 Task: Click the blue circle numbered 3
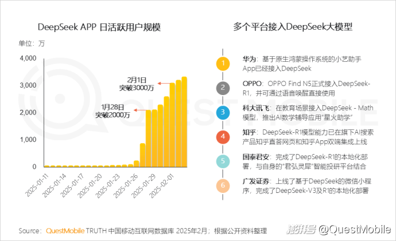click(223, 112)
